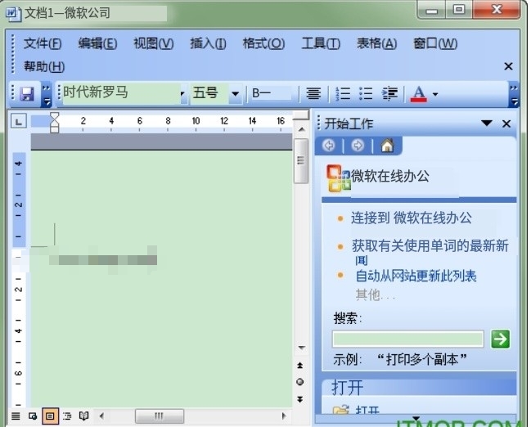Open the 插入(I) menu
The image size is (531, 427).
pos(208,43)
